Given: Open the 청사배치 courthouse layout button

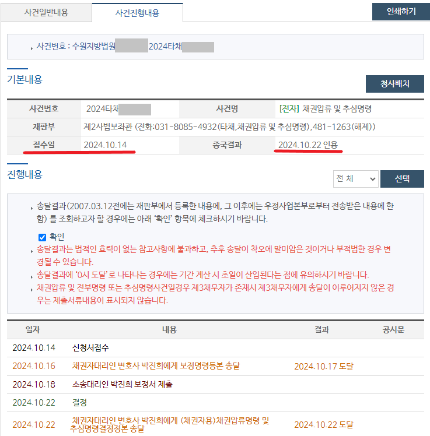Looking at the screenshot, I should click(x=394, y=84).
